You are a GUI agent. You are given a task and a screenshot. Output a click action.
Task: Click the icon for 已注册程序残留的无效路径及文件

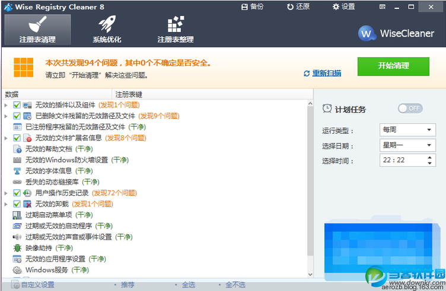[x=17, y=127]
